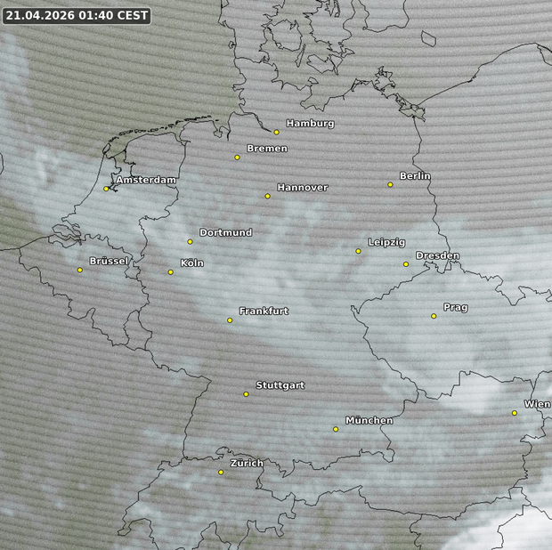The width and height of the screenshot is (552, 550).
Task: Click the yellow marker beside Köln
Action: 171,272
